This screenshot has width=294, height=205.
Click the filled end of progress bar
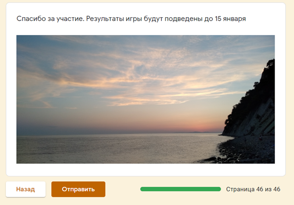click(x=218, y=189)
